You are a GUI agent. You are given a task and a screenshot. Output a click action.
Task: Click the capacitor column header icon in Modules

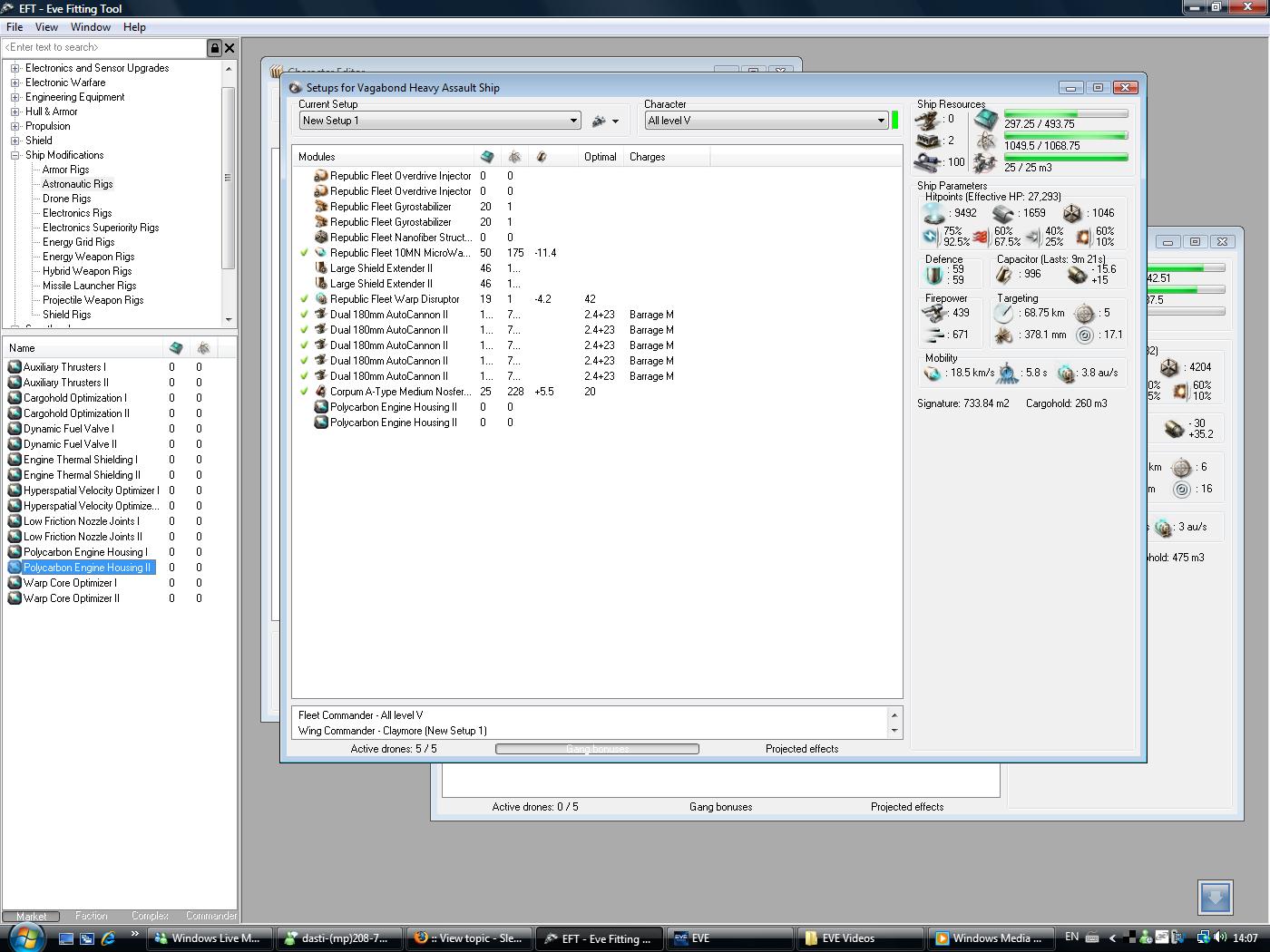tap(542, 157)
